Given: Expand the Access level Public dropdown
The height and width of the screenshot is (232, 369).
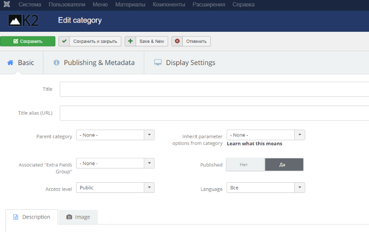Looking at the screenshot, I should point(115,188).
